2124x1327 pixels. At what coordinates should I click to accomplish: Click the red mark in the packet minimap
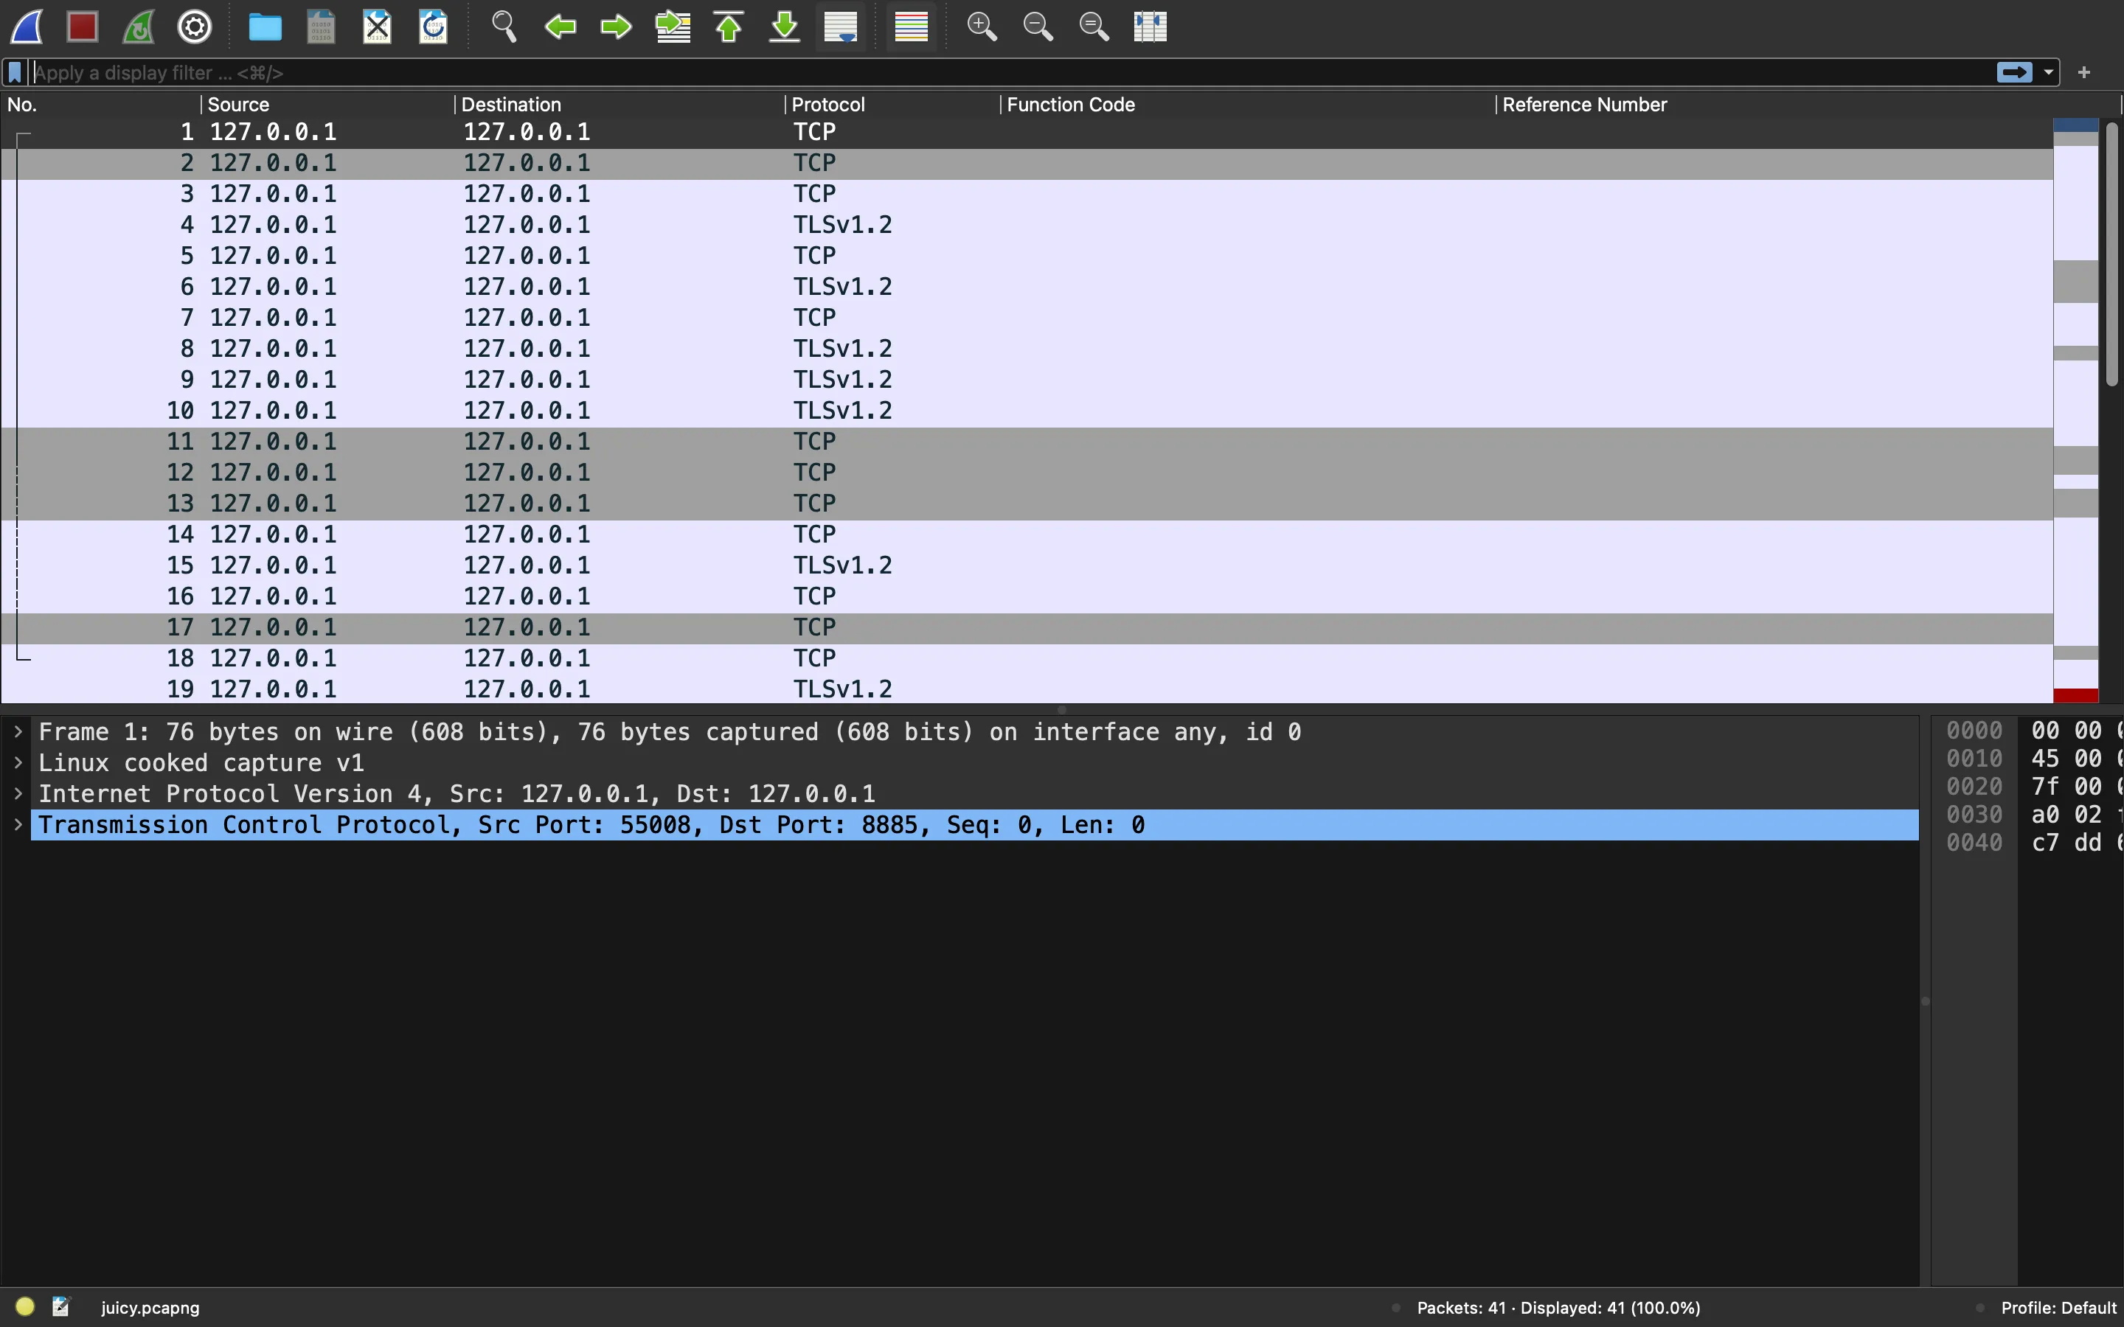click(x=2076, y=695)
